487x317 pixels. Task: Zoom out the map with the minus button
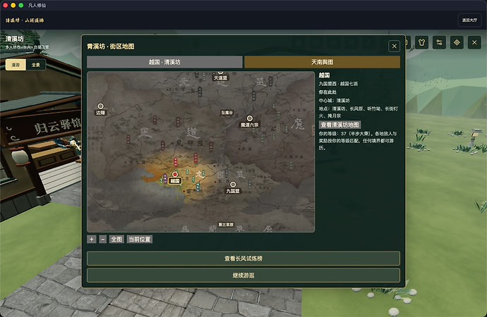[x=103, y=240]
